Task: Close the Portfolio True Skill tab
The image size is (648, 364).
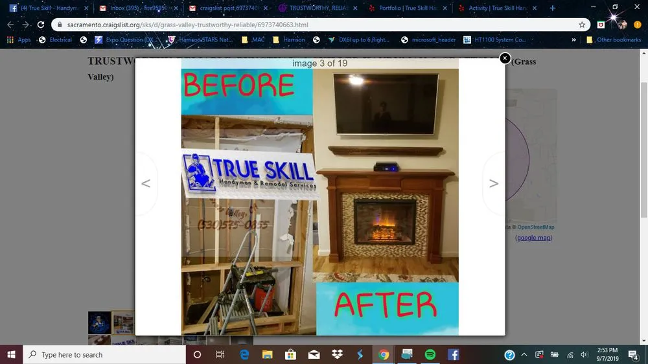Action: [x=445, y=8]
